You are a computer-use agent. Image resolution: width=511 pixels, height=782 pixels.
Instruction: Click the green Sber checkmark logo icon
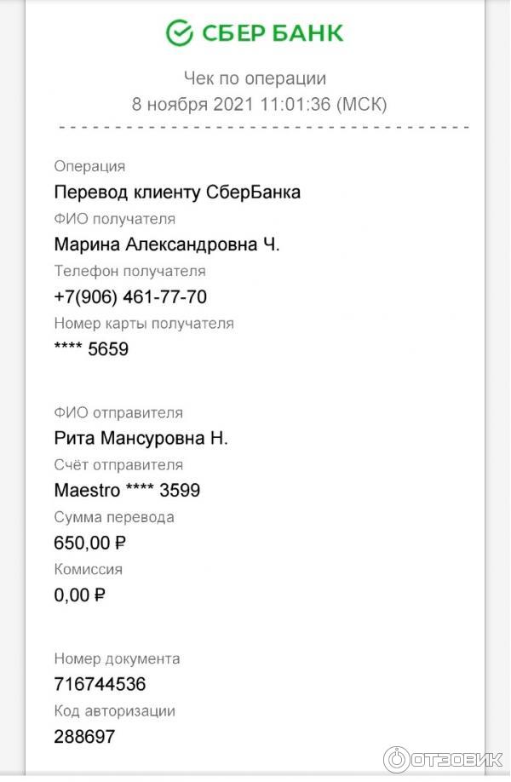180,33
